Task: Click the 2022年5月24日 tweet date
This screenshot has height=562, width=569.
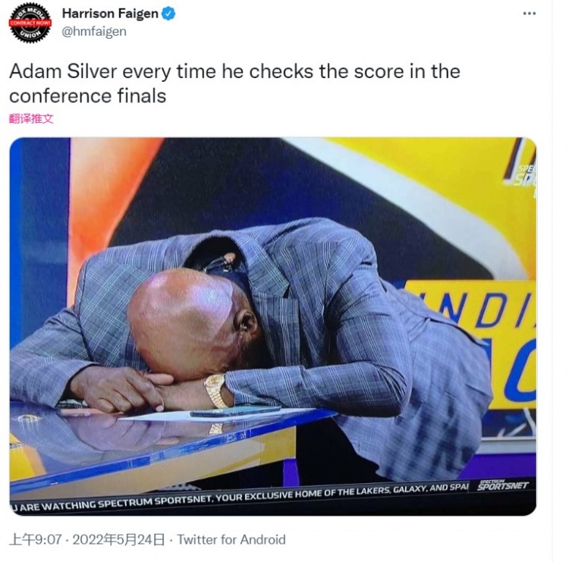Action: tap(118, 539)
